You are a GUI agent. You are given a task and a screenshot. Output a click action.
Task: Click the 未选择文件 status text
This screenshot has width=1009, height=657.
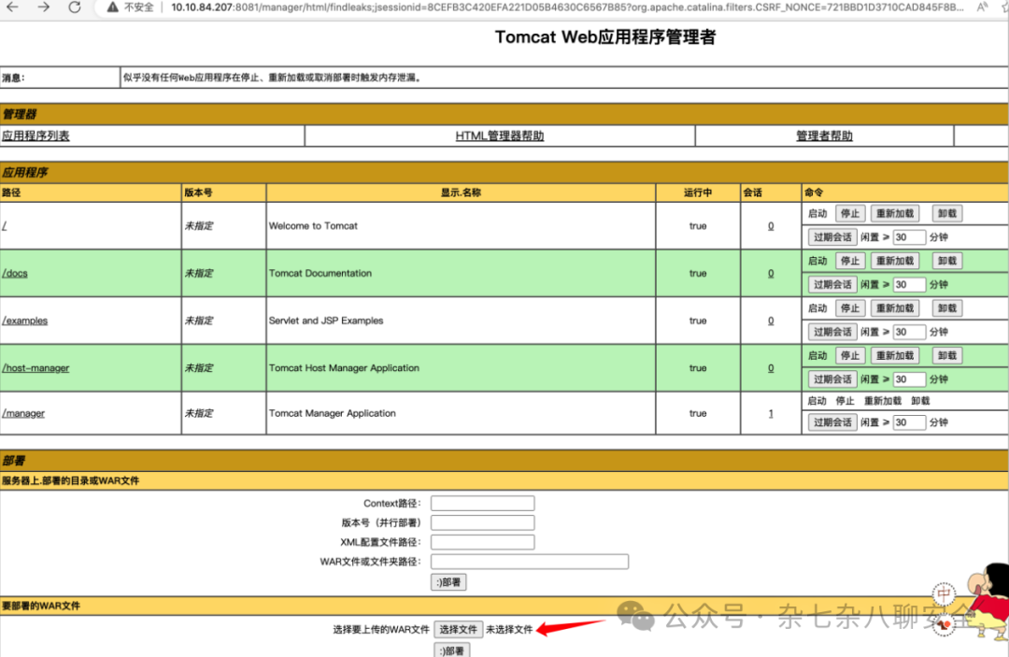(x=509, y=629)
